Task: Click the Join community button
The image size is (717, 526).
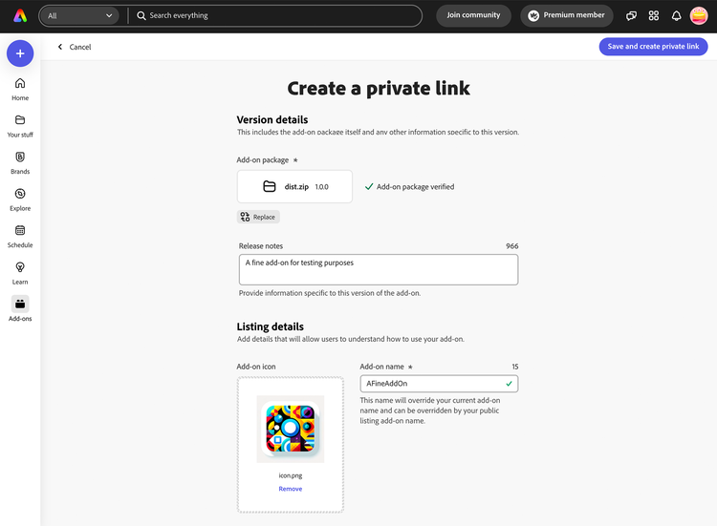Action: click(x=473, y=15)
